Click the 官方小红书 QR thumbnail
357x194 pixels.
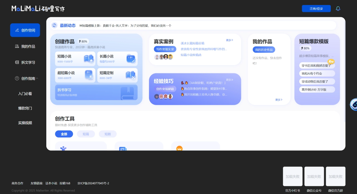point(293,176)
